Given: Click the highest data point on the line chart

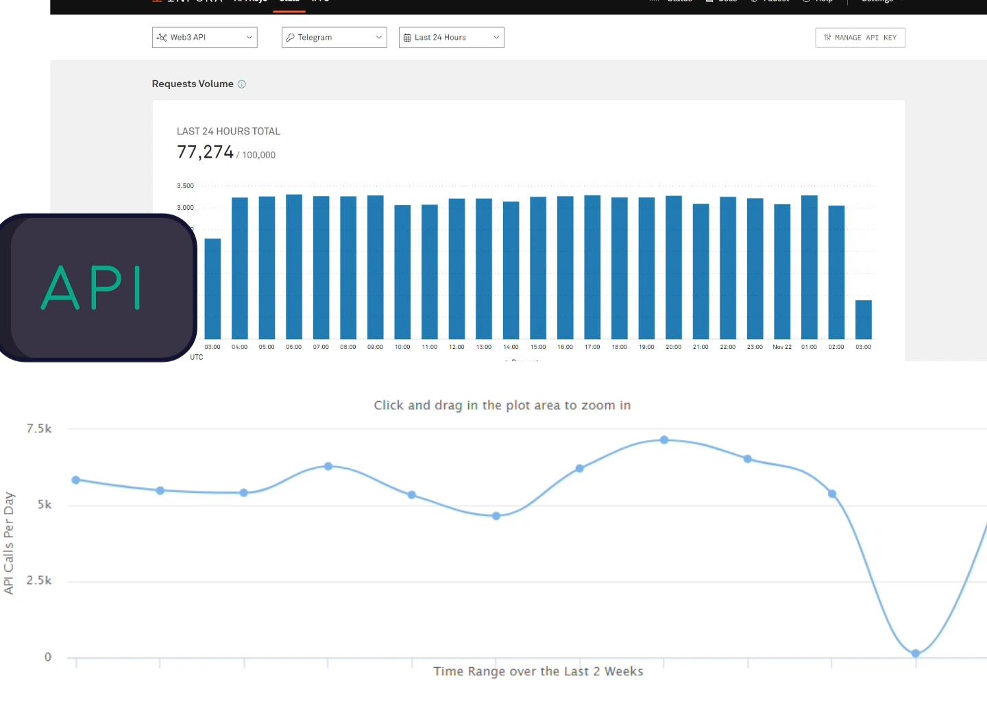Looking at the screenshot, I should (664, 440).
